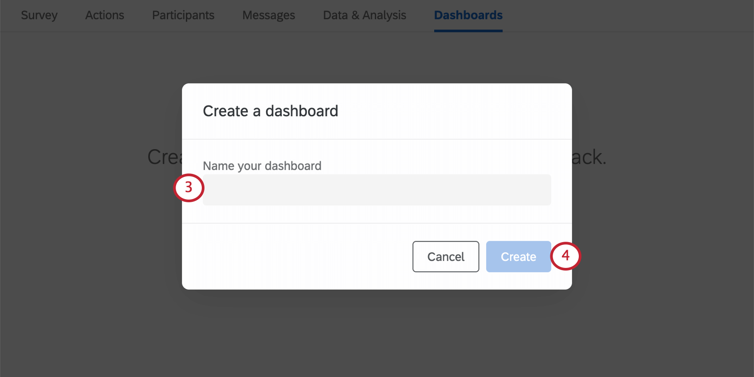The width and height of the screenshot is (754, 377).
Task: Click the red circle annotation numbered 4
Action: point(565,256)
